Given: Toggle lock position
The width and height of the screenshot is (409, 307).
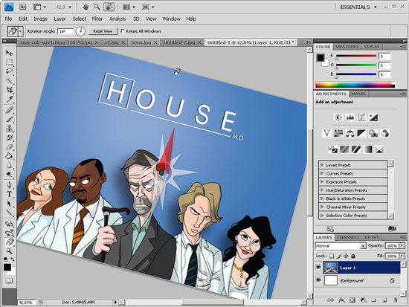Looking at the screenshot, I should (346, 256).
